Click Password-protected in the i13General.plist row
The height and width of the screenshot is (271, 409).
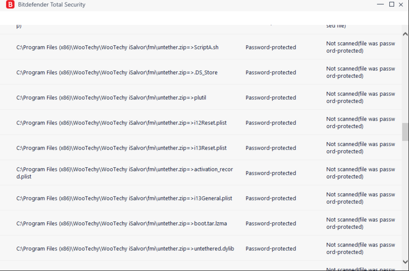(x=271, y=198)
